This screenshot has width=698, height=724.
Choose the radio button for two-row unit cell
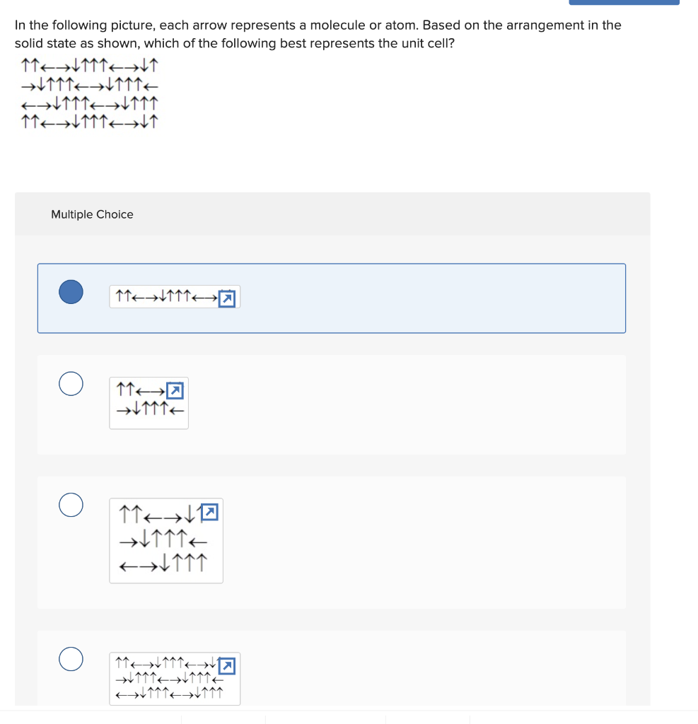[71, 384]
